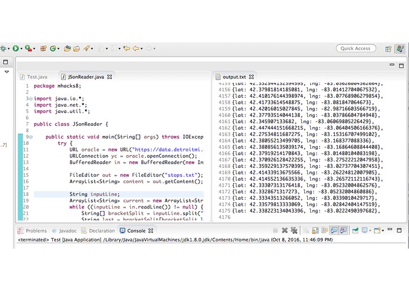Collapse import block at line 3
The width and height of the screenshot is (409, 291).
(31, 98)
